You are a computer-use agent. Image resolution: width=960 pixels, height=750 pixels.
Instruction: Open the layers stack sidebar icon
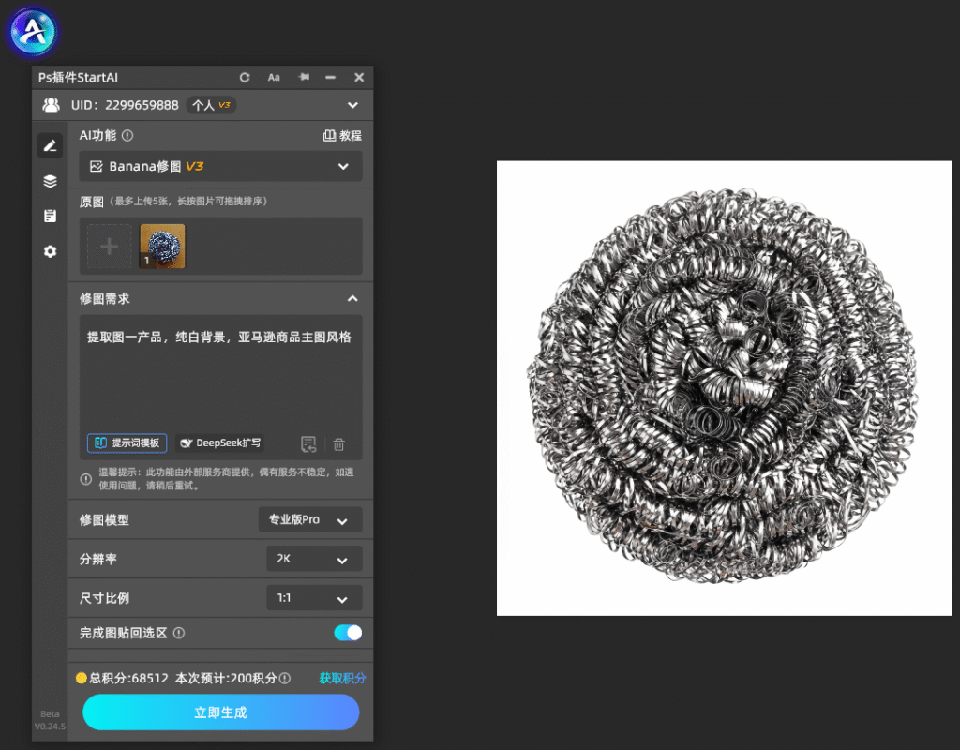click(51, 181)
